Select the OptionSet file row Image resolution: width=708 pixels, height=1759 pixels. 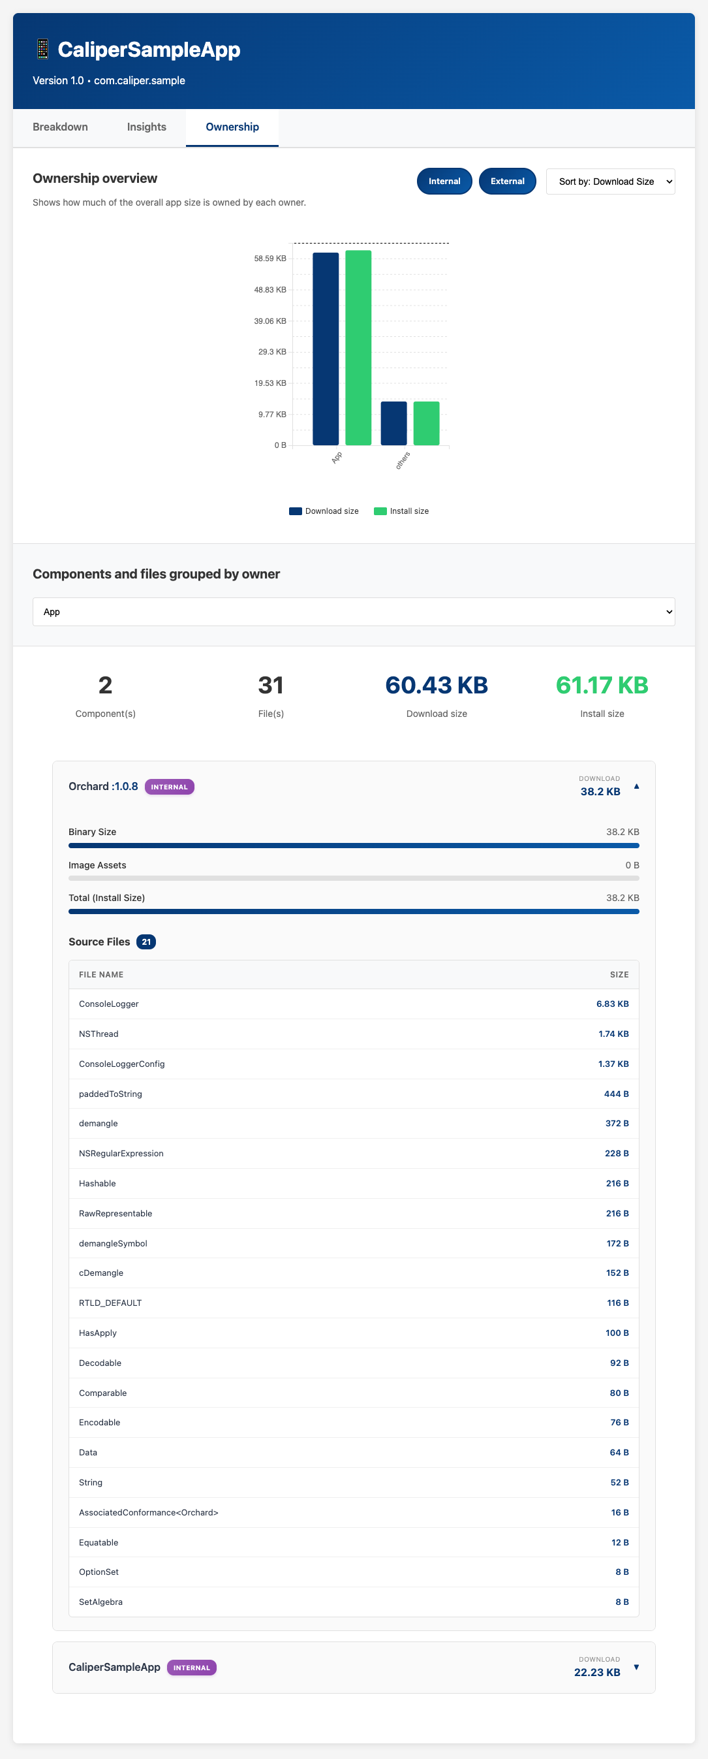pos(354,1572)
